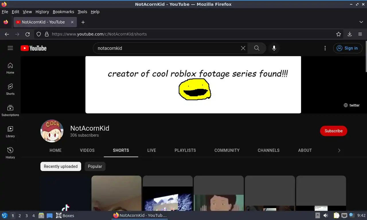Click the URL address bar
The height and width of the screenshot is (220, 367).
pyautogui.click(x=189, y=34)
